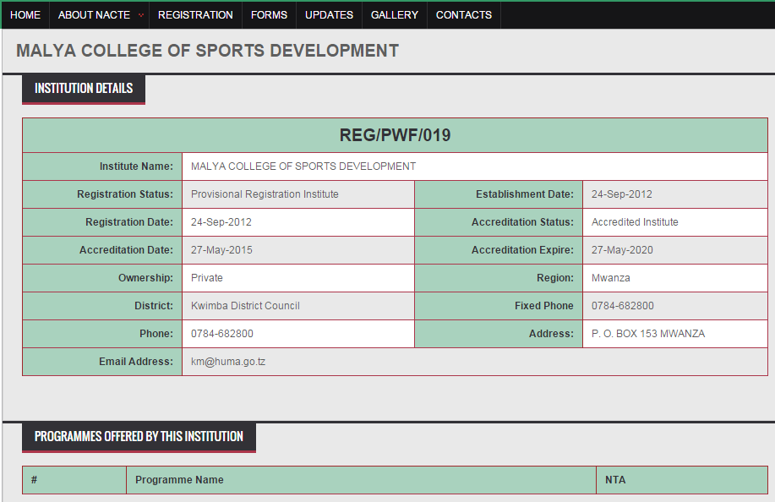This screenshot has width=775, height=502.
Task: Click the Fixed Phone label
Action: pyautogui.click(x=543, y=306)
